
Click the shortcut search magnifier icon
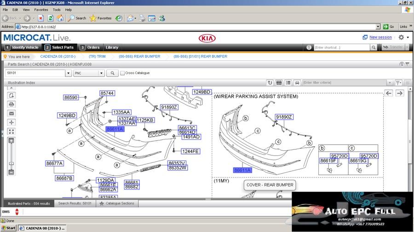coord(374,47)
